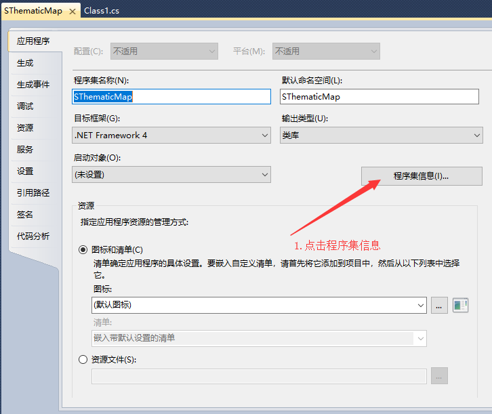Open the 生成事件 settings page
Image resolution: width=492 pixels, height=414 pixels.
pyautogui.click(x=33, y=85)
